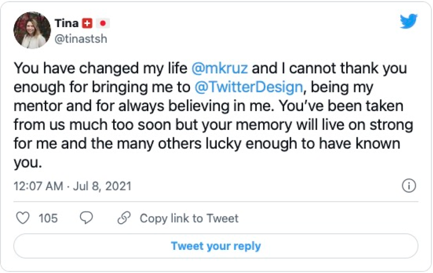The width and height of the screenshot is (433, 273).
Task: Click the chain link icon
Action: 123,218
